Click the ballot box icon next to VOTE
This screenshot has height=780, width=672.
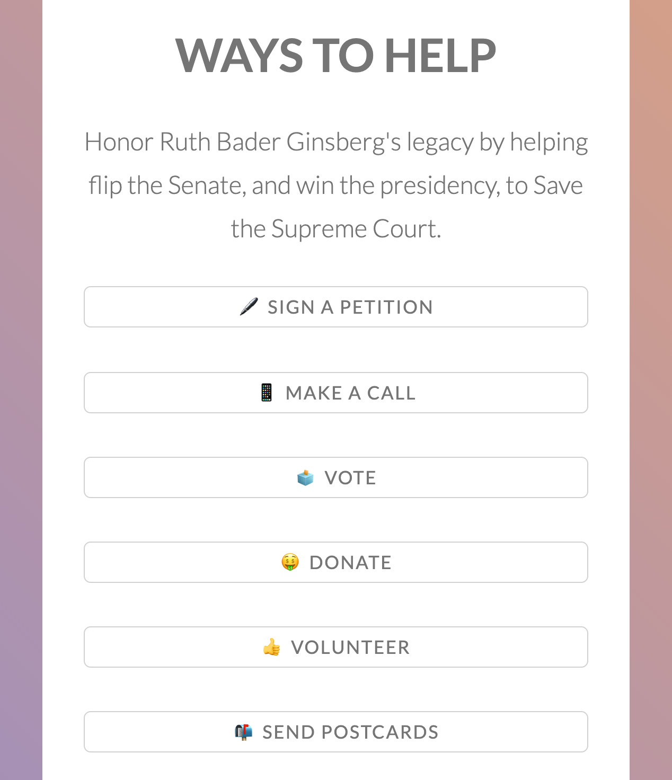tap(305, 477)
